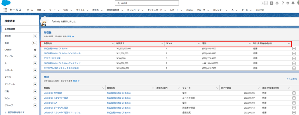The image size is (299, 115).
Task: Open the help question mark icon
Action: (x=283, y=3)
